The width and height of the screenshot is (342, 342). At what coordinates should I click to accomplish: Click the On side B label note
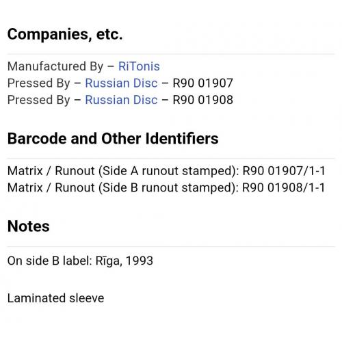coord(49,261)
